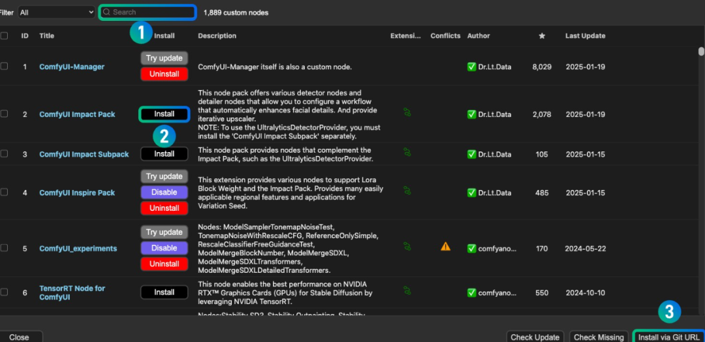Image resolution: width=705 pixels, height=342 pixels.
Task: Click verified checkmark in TensorRT Node row
Action: tap(472, 292)
